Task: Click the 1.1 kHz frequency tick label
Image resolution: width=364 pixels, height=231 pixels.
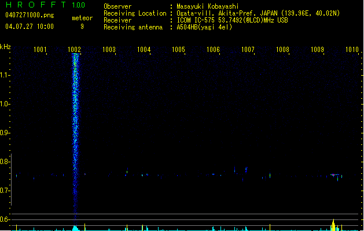Action: [5, 75]
